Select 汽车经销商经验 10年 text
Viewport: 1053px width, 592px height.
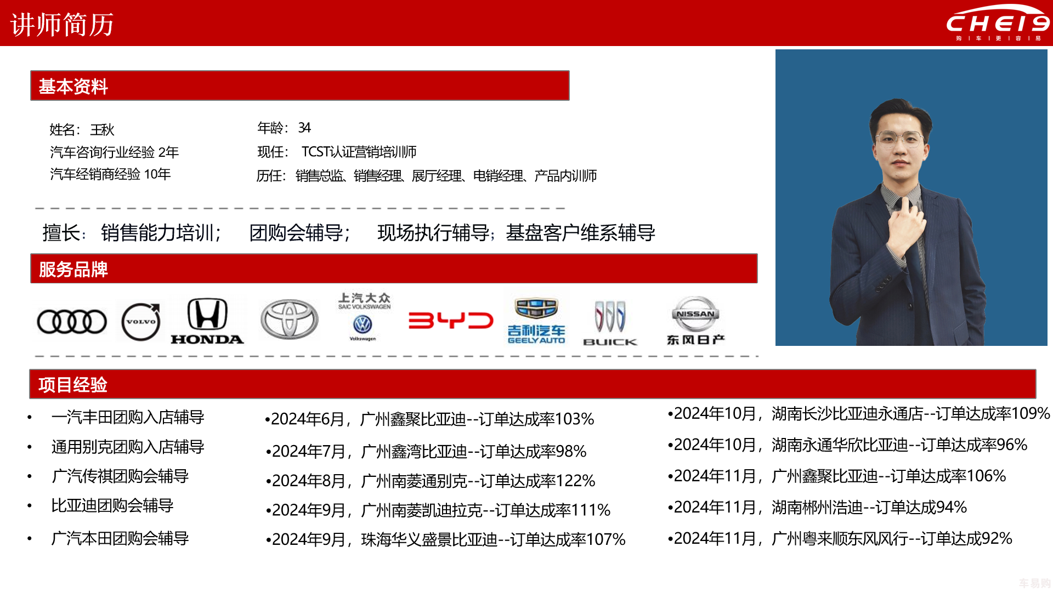[110, 174]
